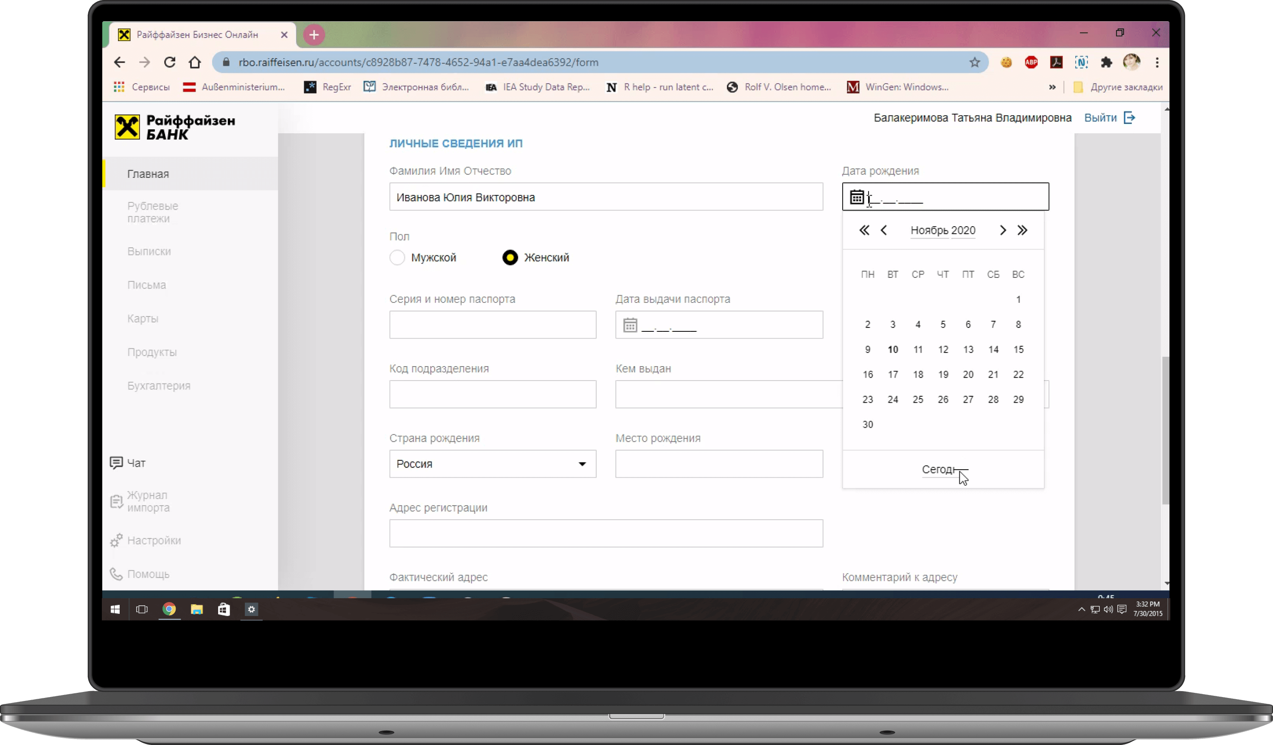The width and height of the screenshot is (1273, 745).
Task: Click the Выйти logout link
Action: pos(1100,118)
